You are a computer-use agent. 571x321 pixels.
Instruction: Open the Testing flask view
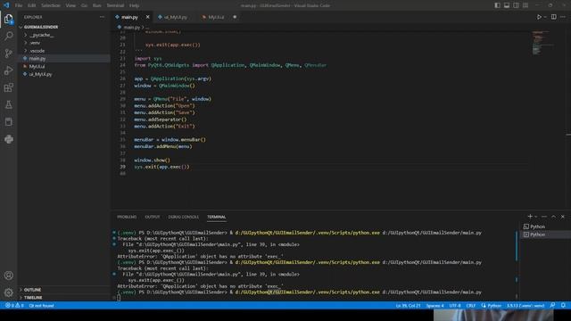pyautogui.click(x=9, y=105)
